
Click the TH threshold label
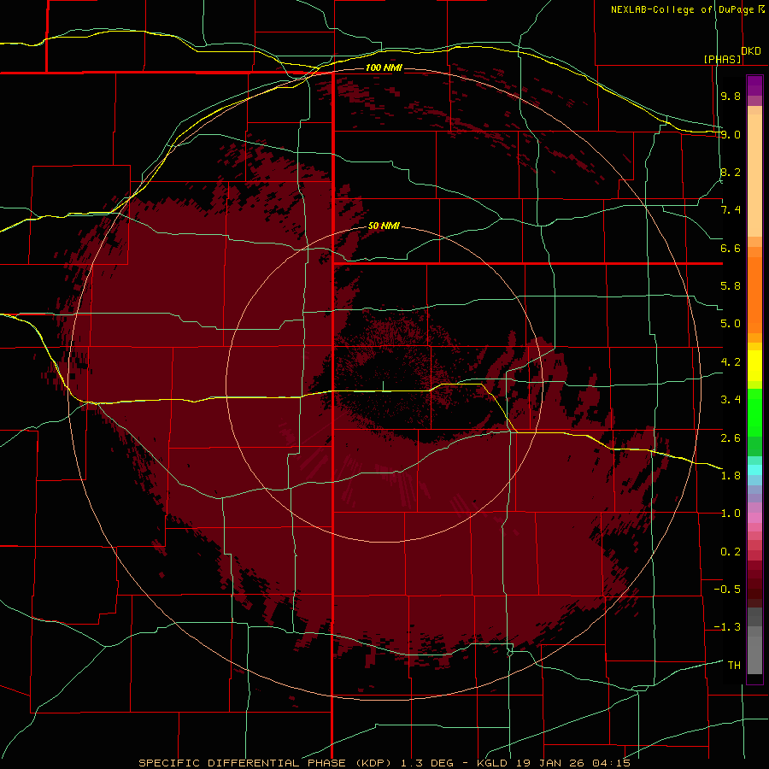point(734,666)
